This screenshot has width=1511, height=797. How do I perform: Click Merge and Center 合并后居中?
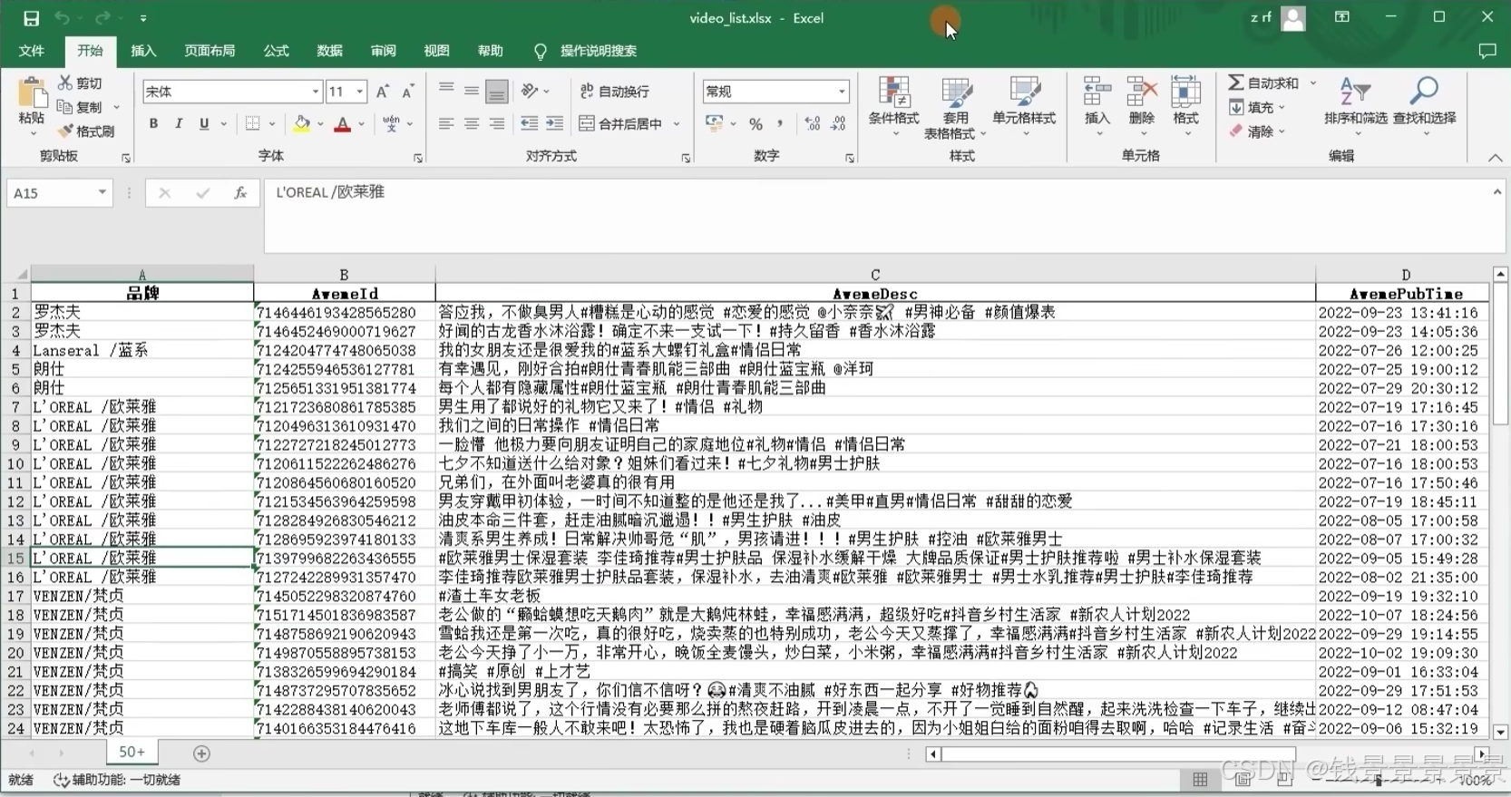(621, 124)
